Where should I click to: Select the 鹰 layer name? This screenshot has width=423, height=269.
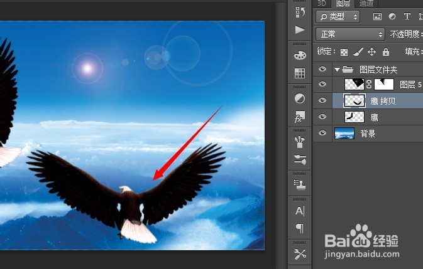(x=374, y=117)
